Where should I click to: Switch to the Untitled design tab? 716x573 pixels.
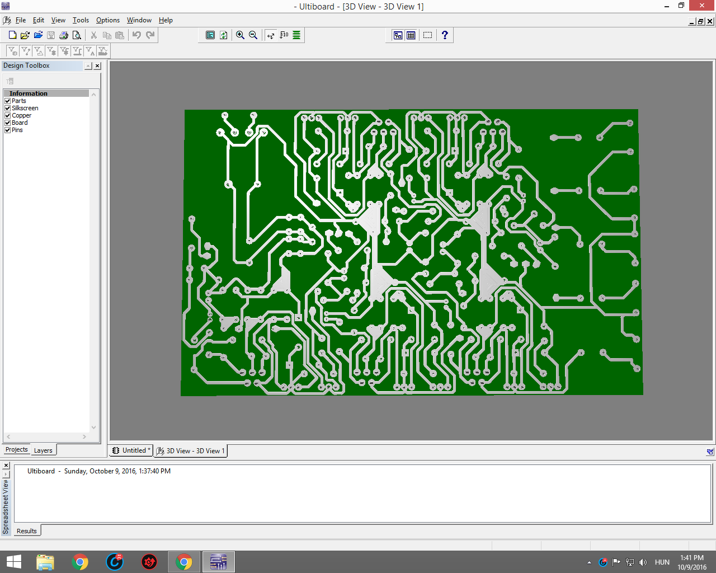point(131,450)
